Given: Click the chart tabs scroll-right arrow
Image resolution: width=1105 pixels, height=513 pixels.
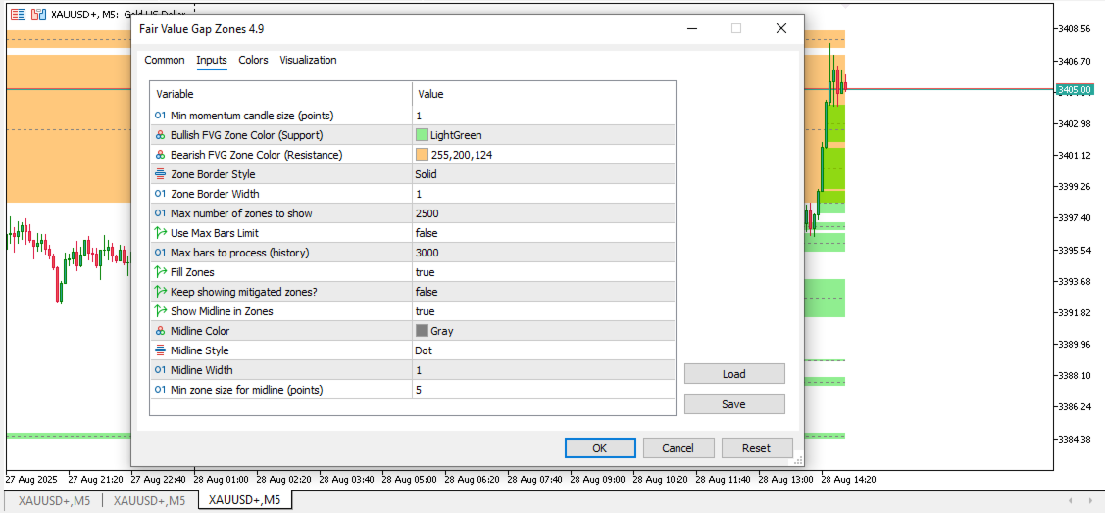Looking at the screenshot, I should (x=1090, y=501).
